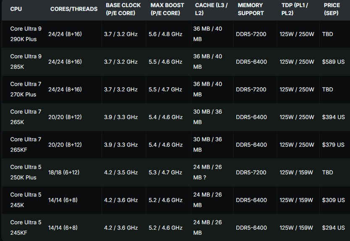350x241 pixels.
Task: Click the Core Ultra 9 285K name
Action: point(26,62)
